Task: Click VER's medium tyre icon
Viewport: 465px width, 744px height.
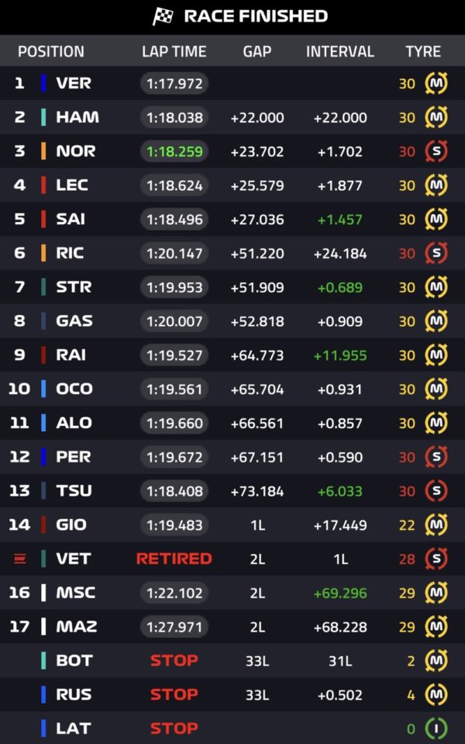Action: tap(436, 84)
